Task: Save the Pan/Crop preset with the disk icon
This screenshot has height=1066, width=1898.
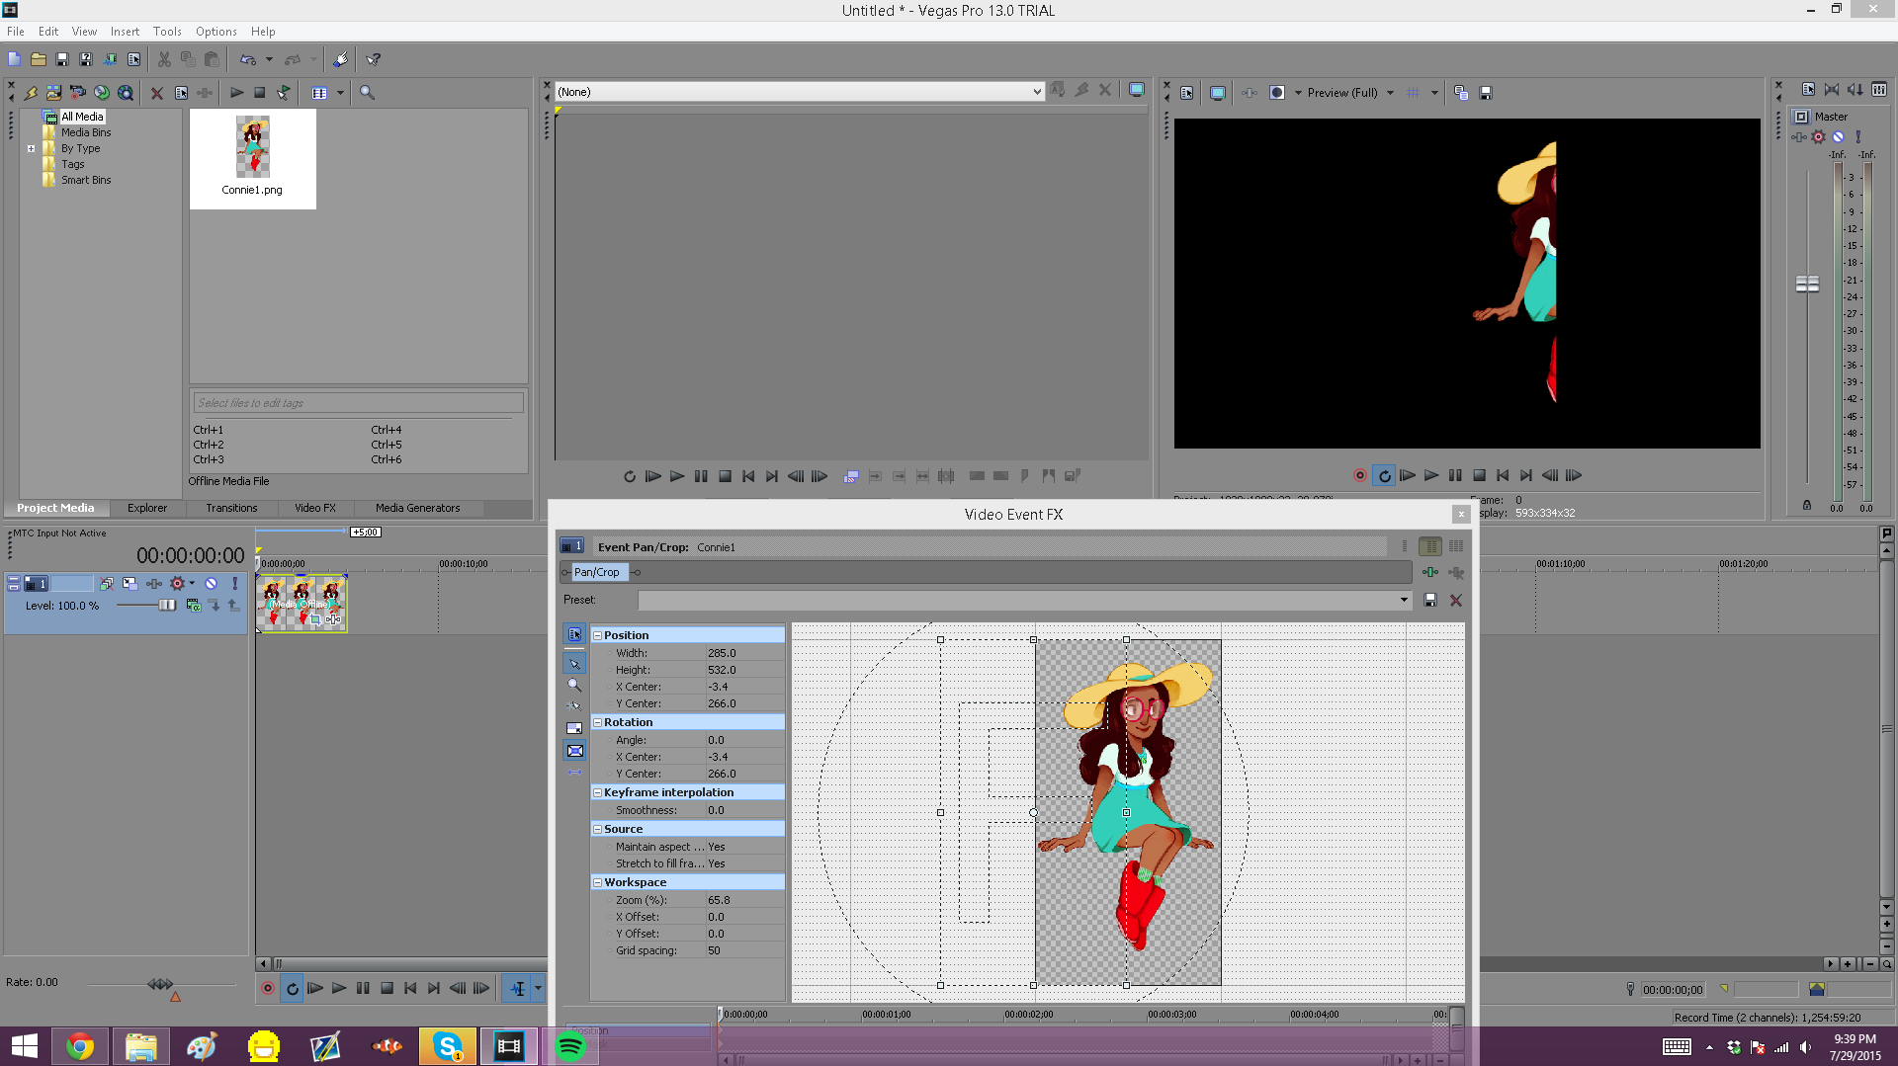Action: pyautogui.click(x=1429, y=600)
